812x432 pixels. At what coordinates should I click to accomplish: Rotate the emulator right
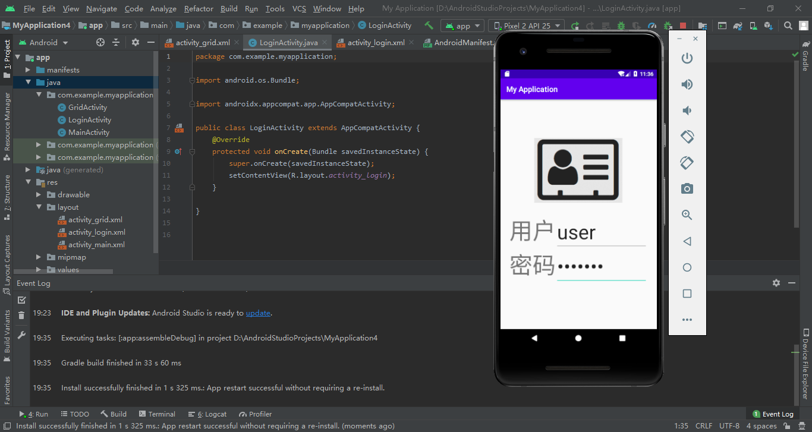point(687,163)
